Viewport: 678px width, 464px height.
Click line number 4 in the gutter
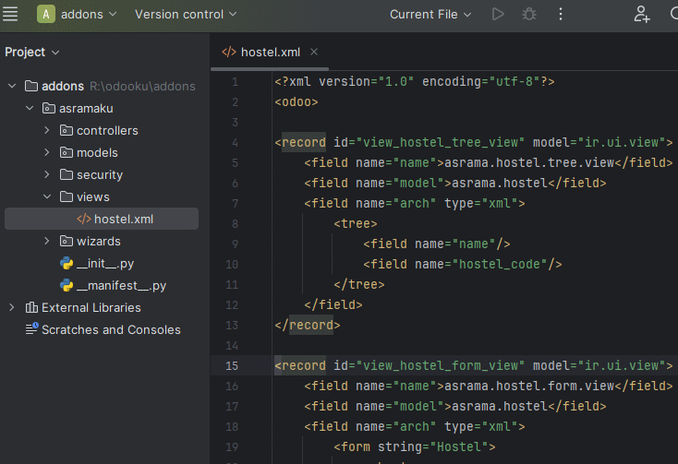click(235, 142)
